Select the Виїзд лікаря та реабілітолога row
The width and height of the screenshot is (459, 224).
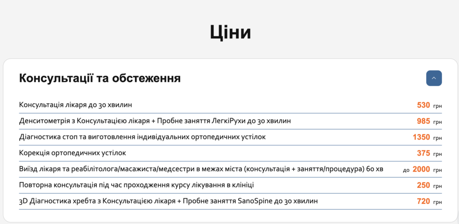(x=201, y=169)
